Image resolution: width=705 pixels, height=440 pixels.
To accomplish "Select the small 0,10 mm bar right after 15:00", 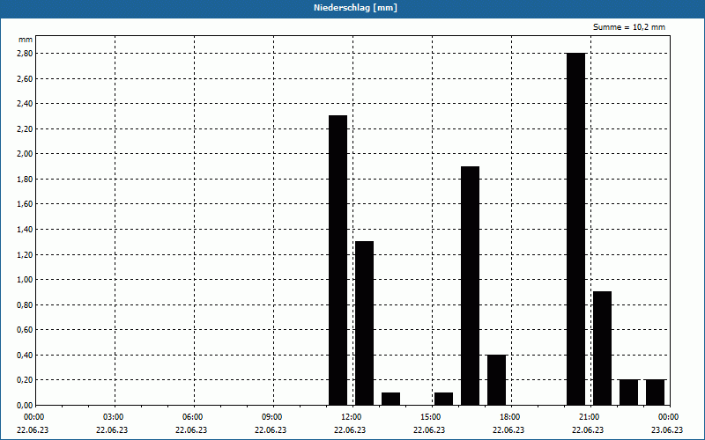I will [444, 399].
